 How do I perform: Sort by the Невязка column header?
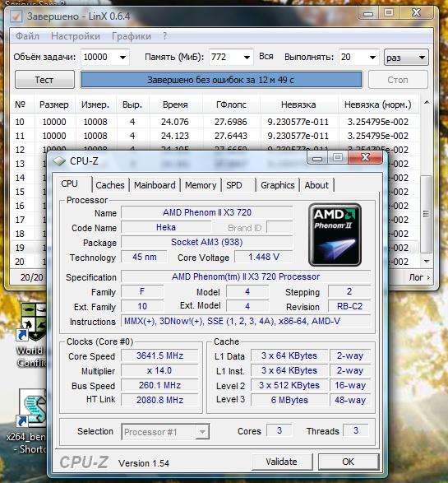[x=298, y=104]
